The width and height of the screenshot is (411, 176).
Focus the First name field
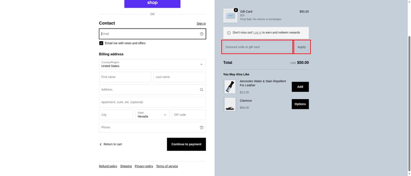click(125, 77)
